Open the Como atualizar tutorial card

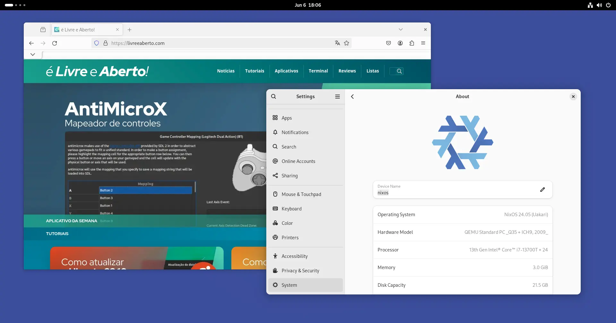[x=137, y=258]
